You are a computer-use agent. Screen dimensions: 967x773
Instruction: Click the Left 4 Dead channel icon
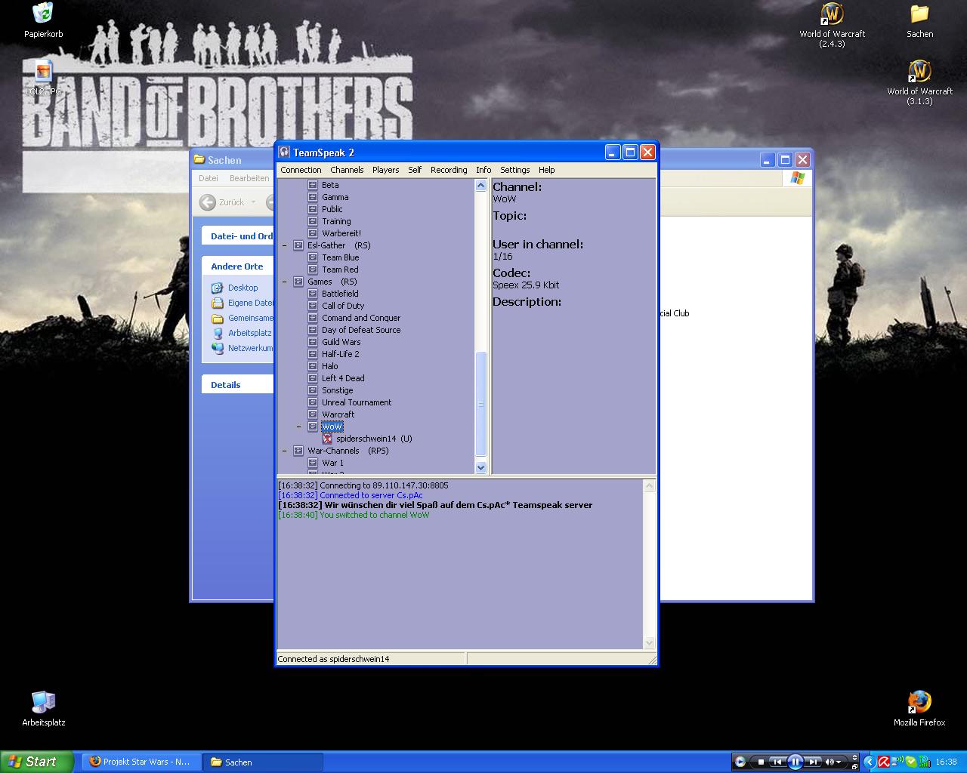pyautogui.click(x=313, y=378)
